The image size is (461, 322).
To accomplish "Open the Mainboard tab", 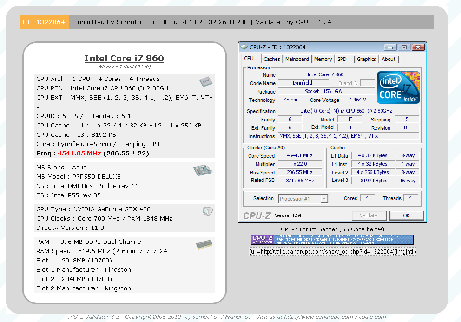I will tap(297, 59).
